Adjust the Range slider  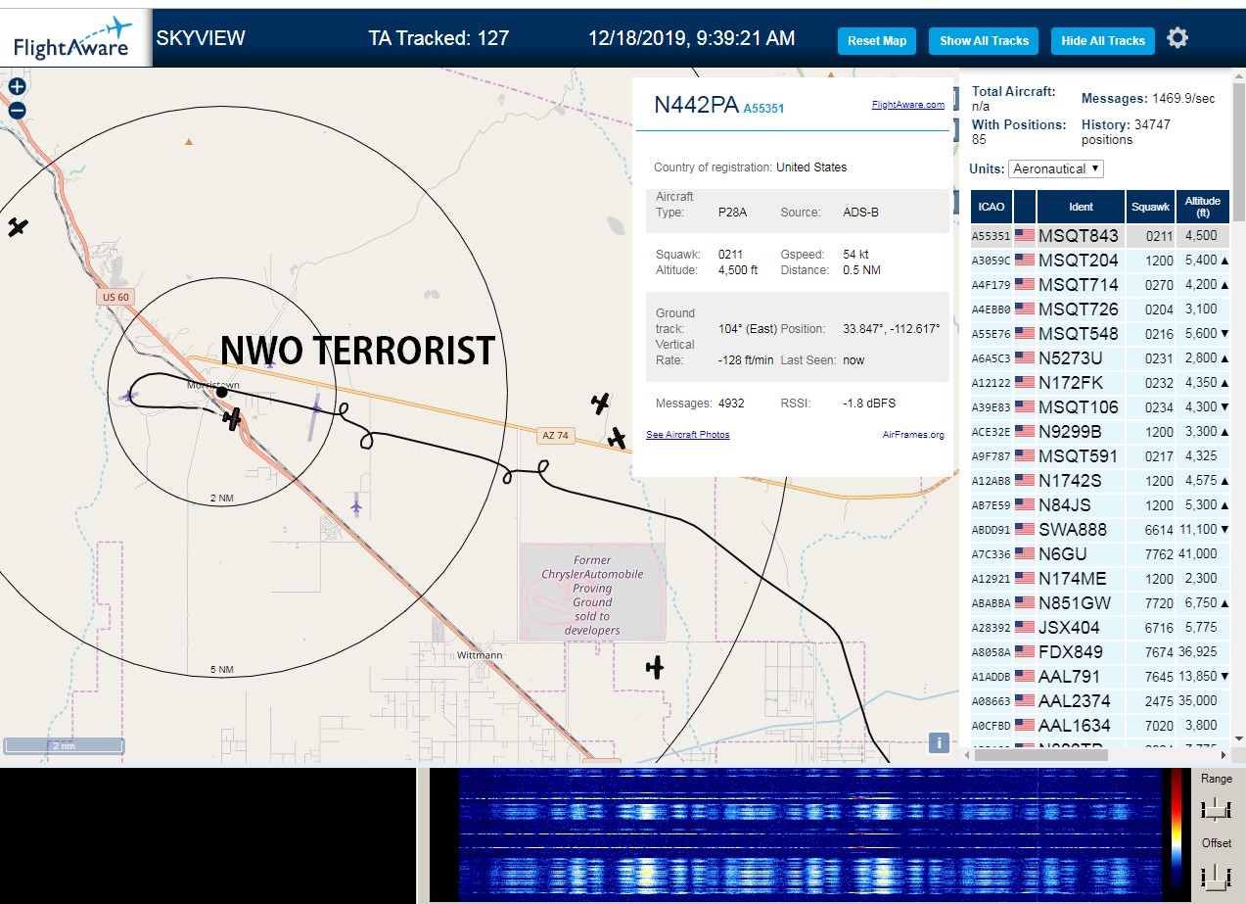1216,809
